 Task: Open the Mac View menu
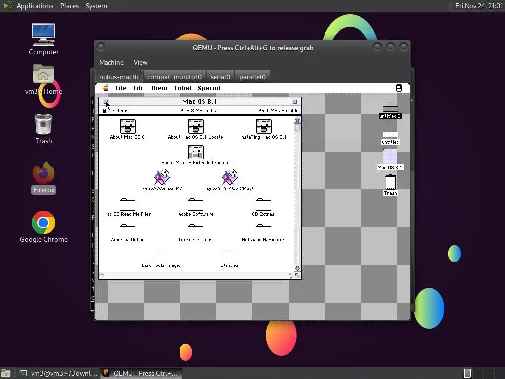pyautogui.click(x=159, y=88)
